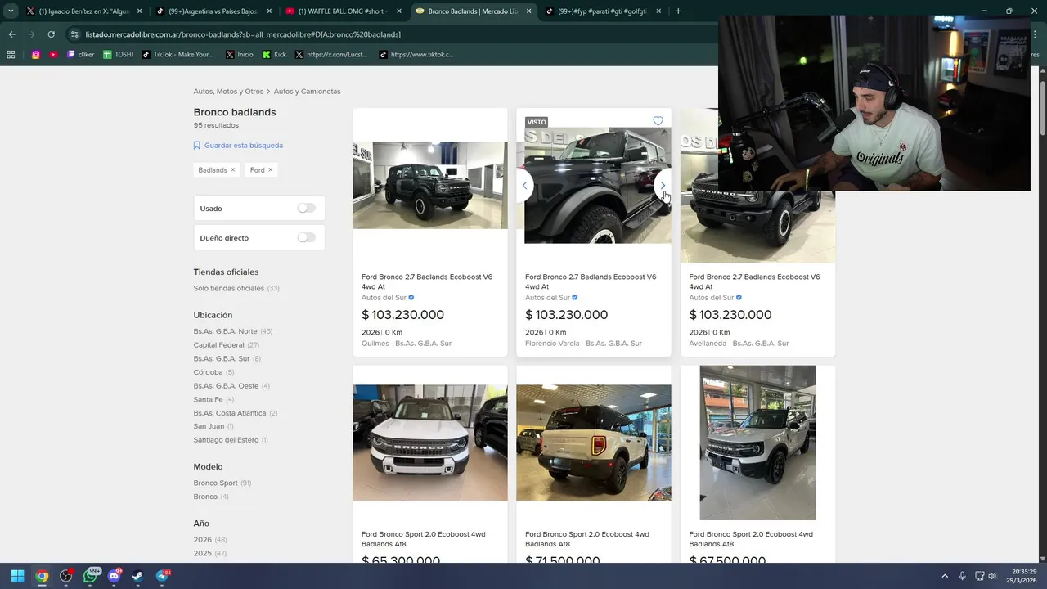This screenshot has width=1047, height=589.
Task: Open the c0ker Twitch bookmark
Action: click(x=80, y=55)
